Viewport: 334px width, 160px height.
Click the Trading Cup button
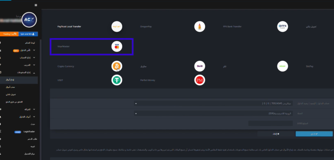9,34
